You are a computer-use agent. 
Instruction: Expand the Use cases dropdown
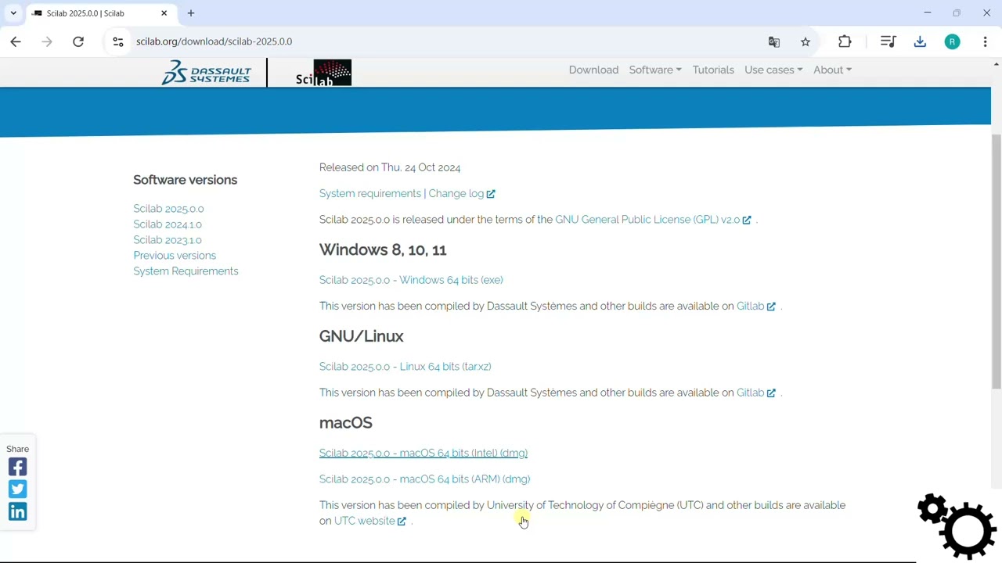pos(773,70)
